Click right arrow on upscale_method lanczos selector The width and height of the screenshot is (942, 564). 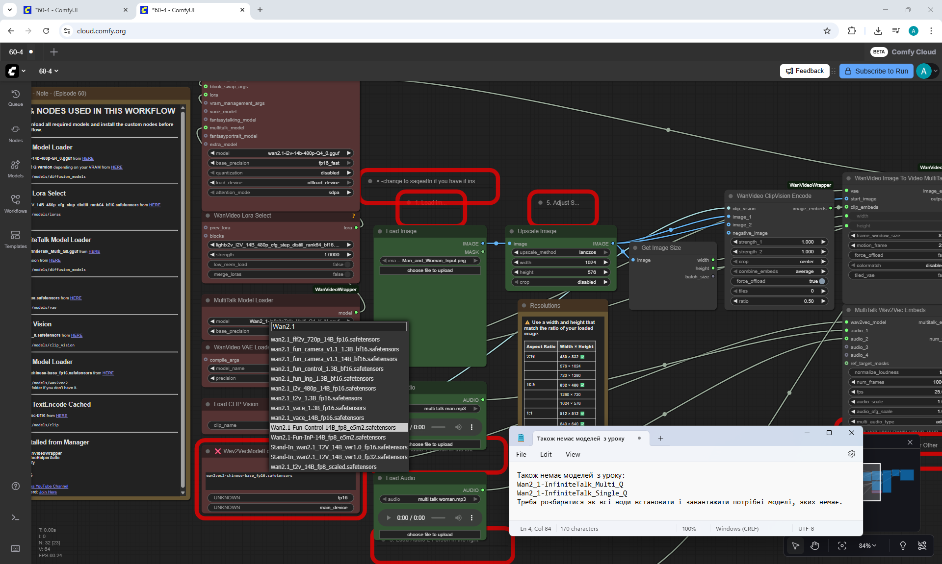(605, 252)
